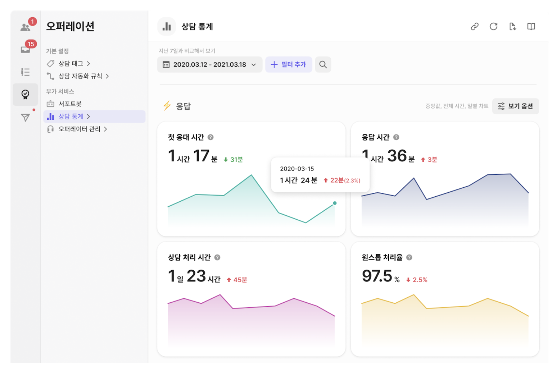This screenshot has height=371, width=557.
Task: Click the 필터 추가 button
Action: click(289, 65)
